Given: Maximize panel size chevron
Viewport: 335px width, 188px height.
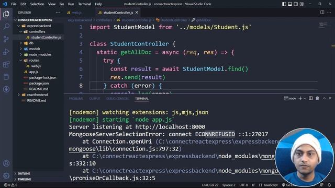Looking at the screenshot, I should coord(324,98).
